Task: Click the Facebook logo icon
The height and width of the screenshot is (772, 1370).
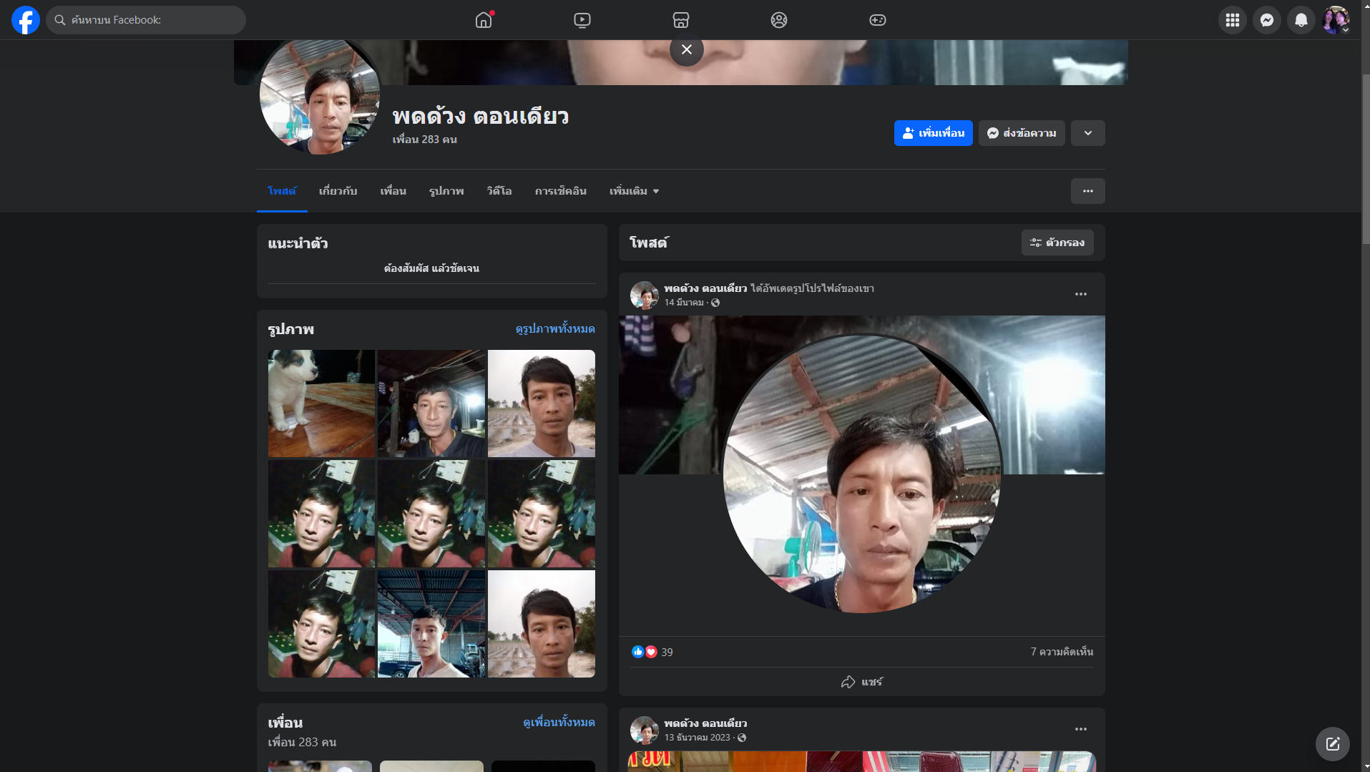Action: tap(26, 20)
